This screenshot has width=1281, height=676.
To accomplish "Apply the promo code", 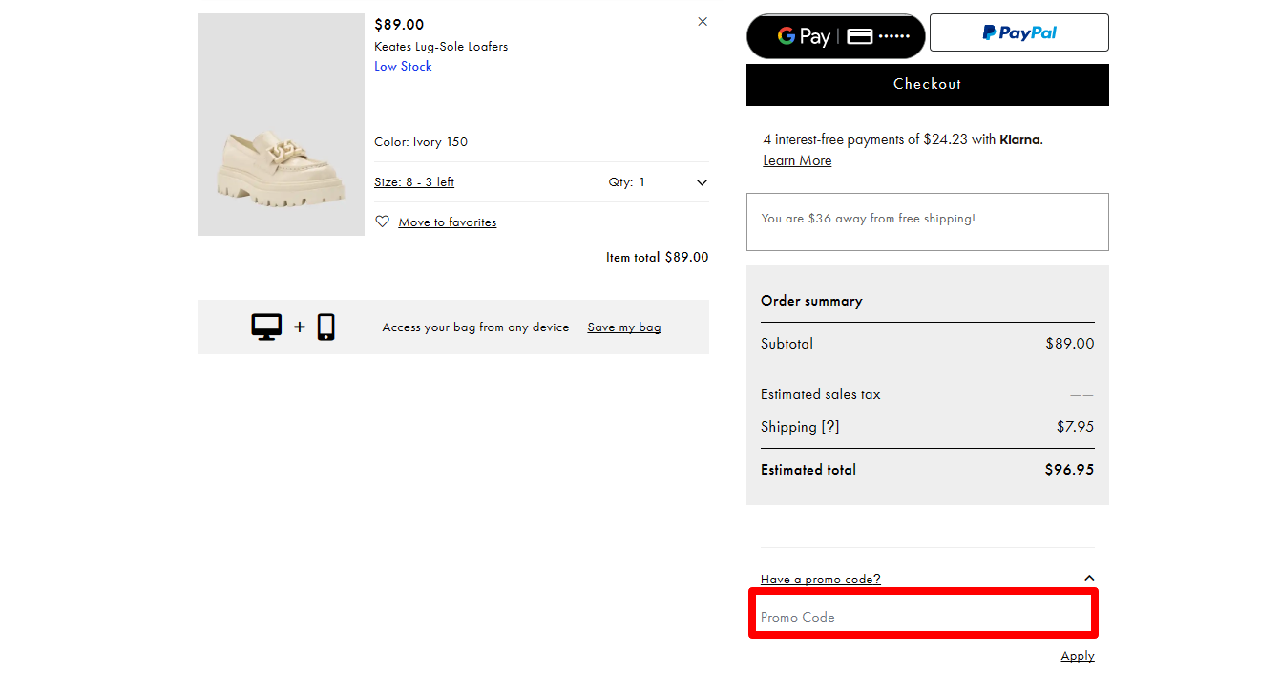I will pos(1078,656).
